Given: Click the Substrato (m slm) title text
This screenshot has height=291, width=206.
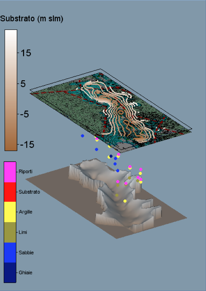Looking at the screenshot, I should point(32,19).
